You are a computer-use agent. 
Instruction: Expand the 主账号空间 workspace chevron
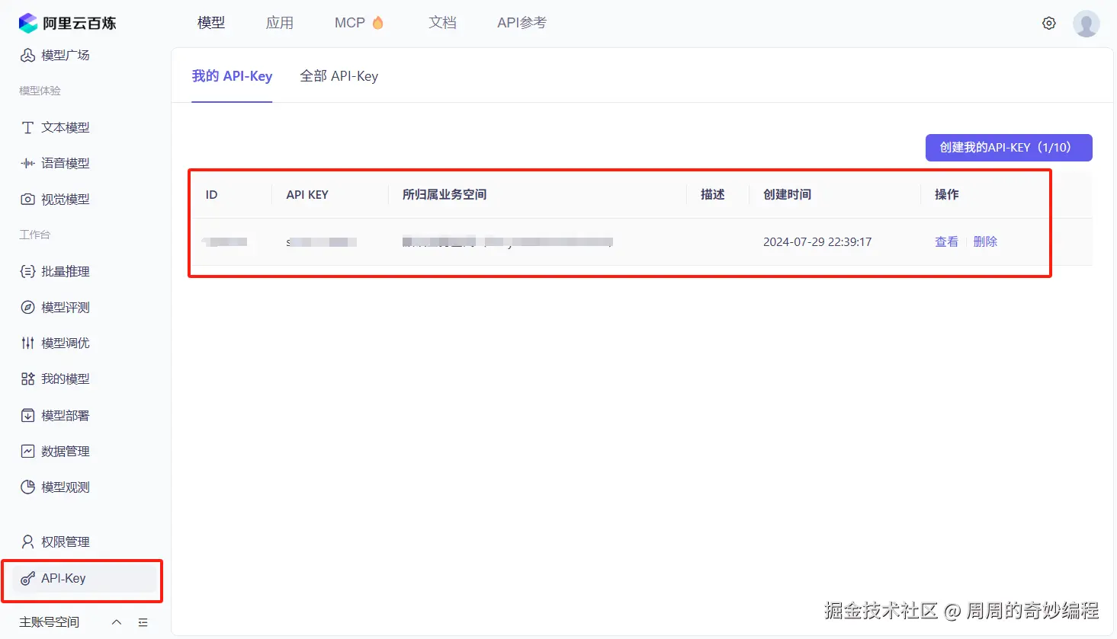(x=117, y=622)
